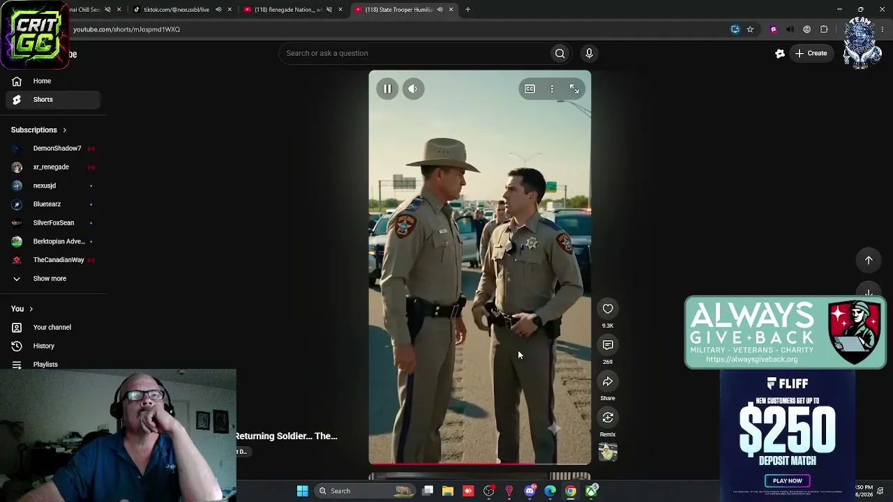The image size is (893, 502).
Task: Go to YouTube Home in the sidebar
Action: 53,81
